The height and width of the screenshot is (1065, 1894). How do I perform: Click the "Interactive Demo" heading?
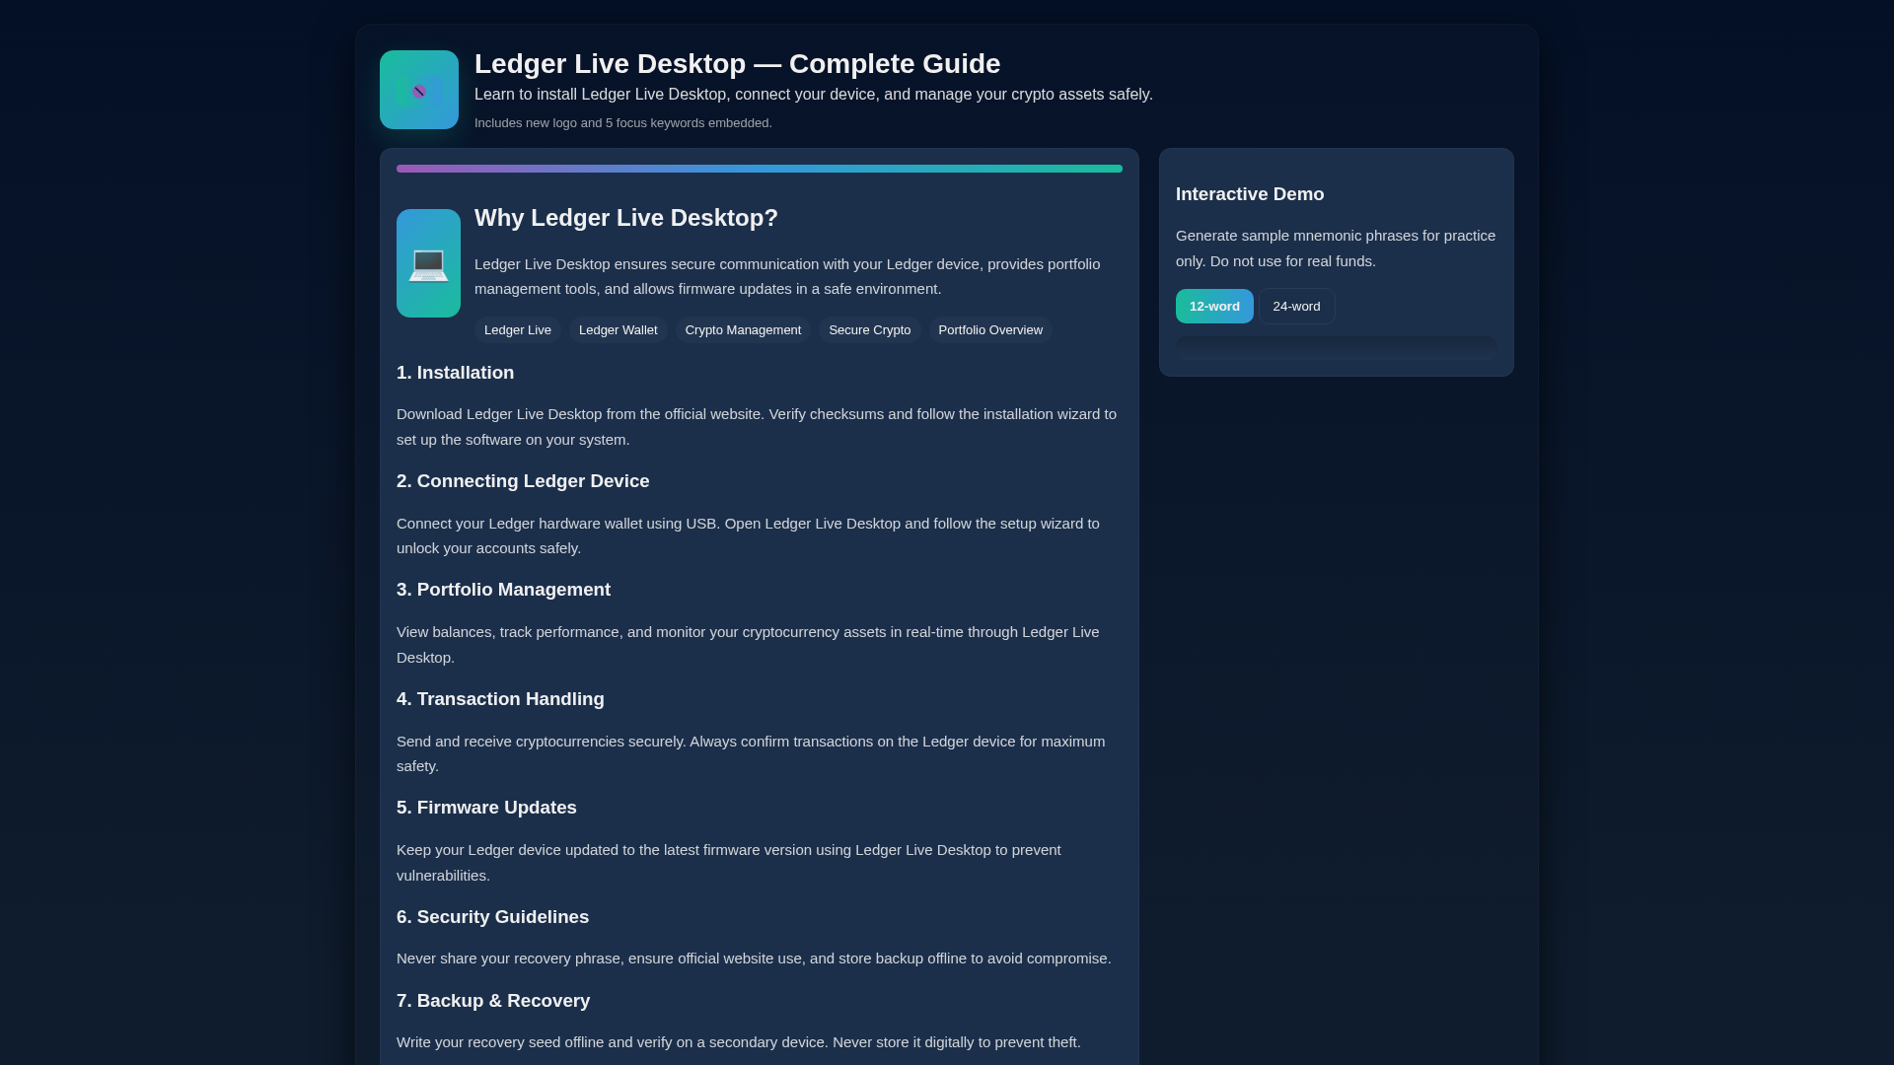(1250, 194)
